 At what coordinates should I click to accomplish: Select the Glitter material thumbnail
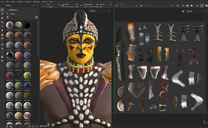pos(18,106)
